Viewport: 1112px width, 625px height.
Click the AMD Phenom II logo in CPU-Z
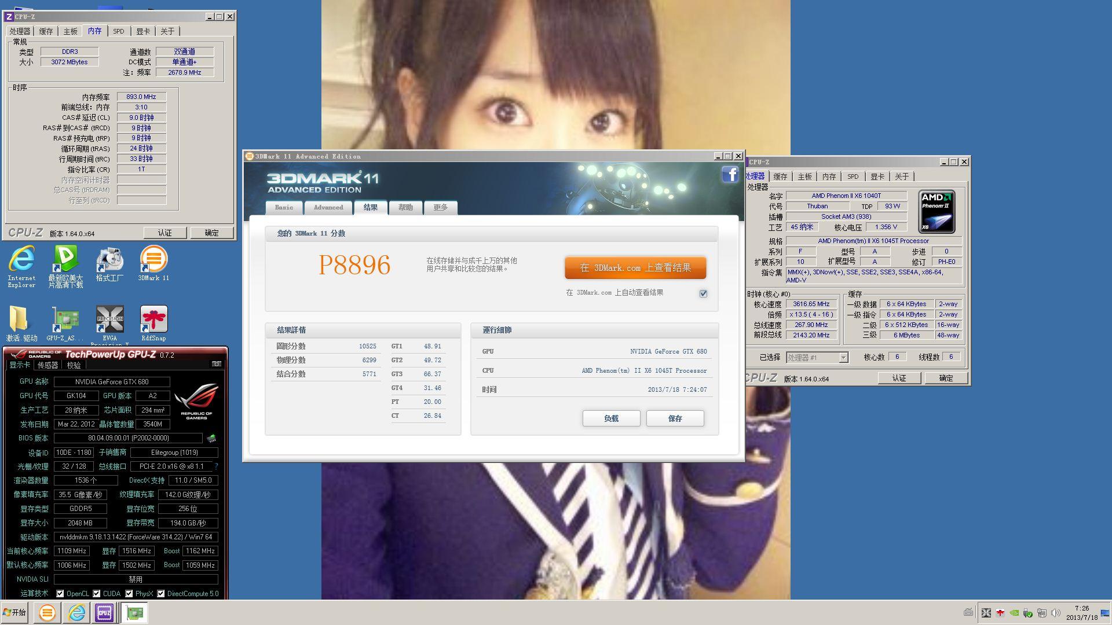point(937,212)
